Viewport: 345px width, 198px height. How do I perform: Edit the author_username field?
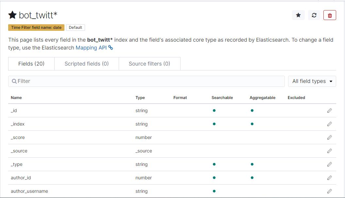point(329,191)
